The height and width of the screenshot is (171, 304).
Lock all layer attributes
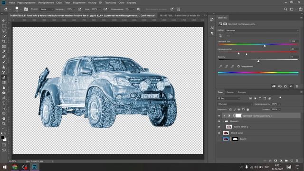pos(248,110)
